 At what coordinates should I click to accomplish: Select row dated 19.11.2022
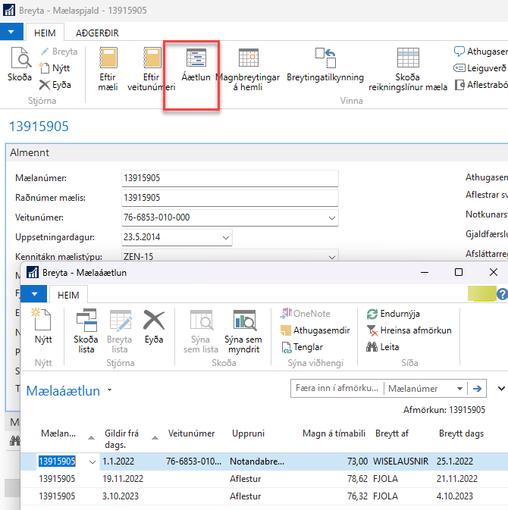121,479
